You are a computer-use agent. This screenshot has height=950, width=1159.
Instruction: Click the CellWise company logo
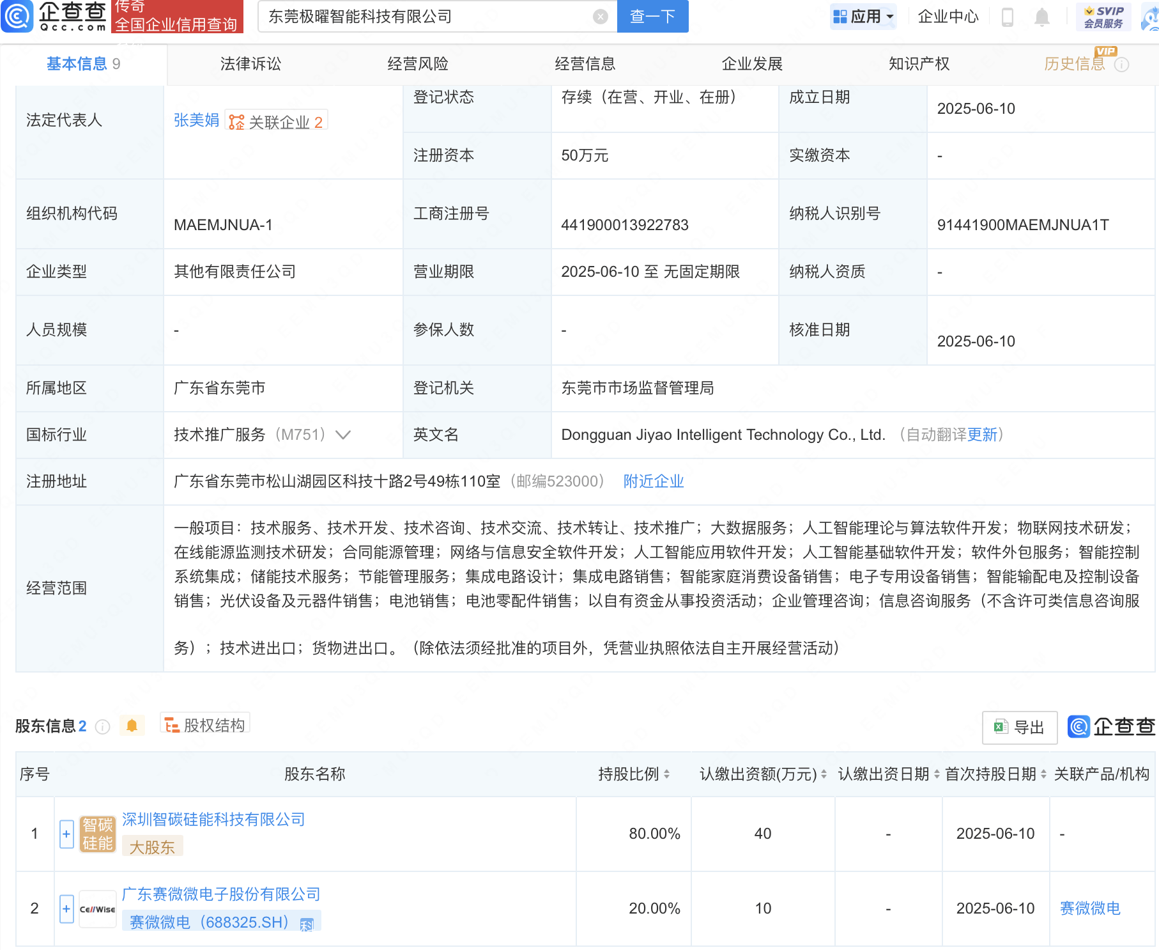tap(98, 909)
